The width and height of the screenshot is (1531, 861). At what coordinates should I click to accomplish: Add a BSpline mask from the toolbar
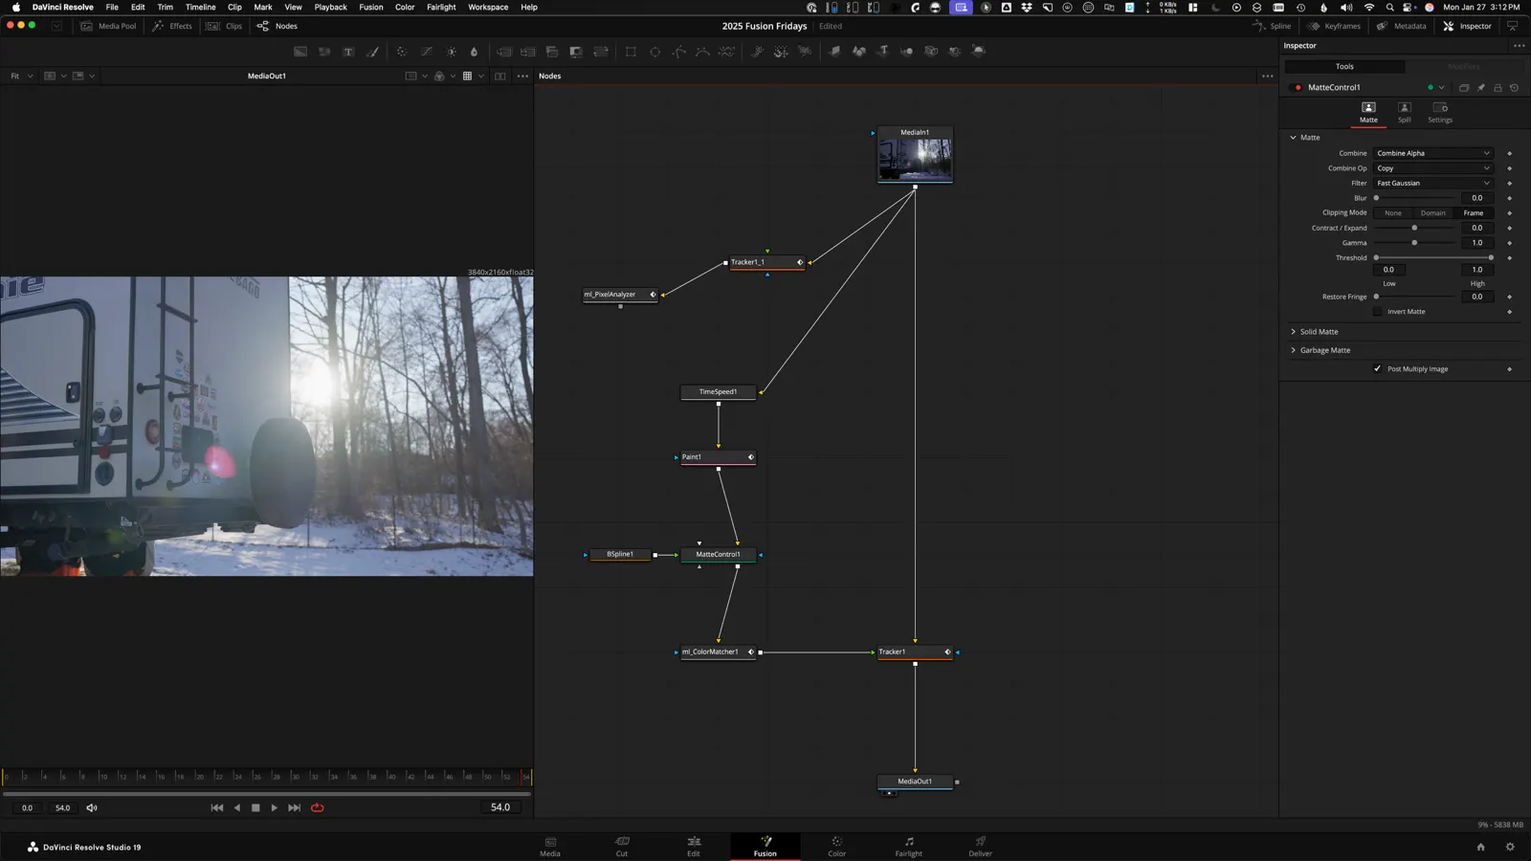(702, 52)
